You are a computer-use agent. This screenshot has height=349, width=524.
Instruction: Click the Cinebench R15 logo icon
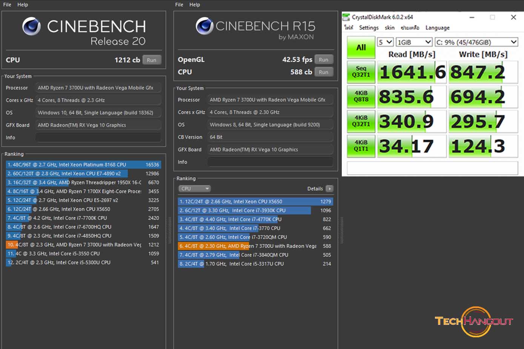click(204, 26)
